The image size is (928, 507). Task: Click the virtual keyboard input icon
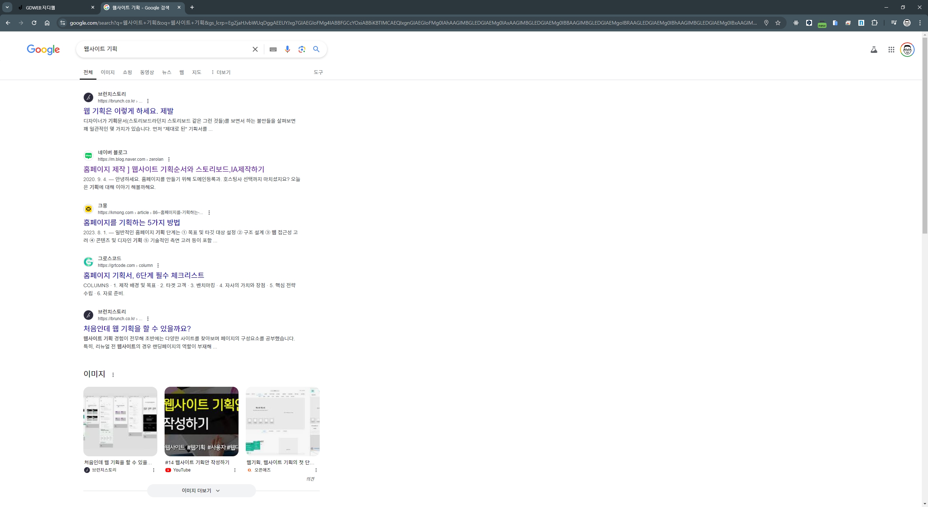pyautogui.click(x=273, y=49)
